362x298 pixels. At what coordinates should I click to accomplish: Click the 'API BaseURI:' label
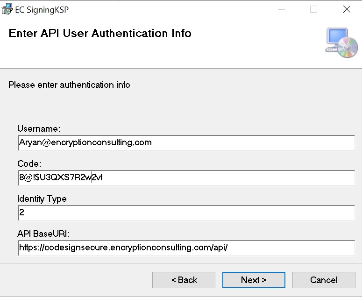(43, 234)
